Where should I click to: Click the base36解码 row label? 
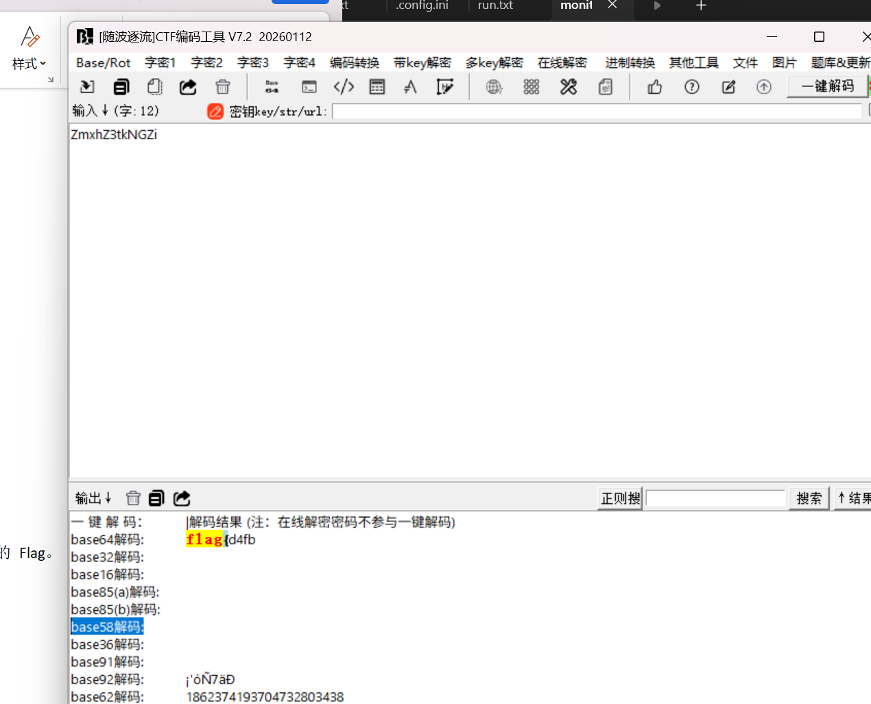coord(107,644)
